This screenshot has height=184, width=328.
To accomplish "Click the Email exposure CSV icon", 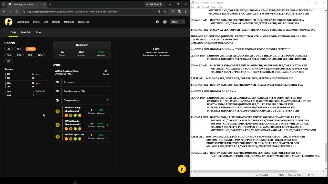I will pyautogui.click(x=57, y=91).
